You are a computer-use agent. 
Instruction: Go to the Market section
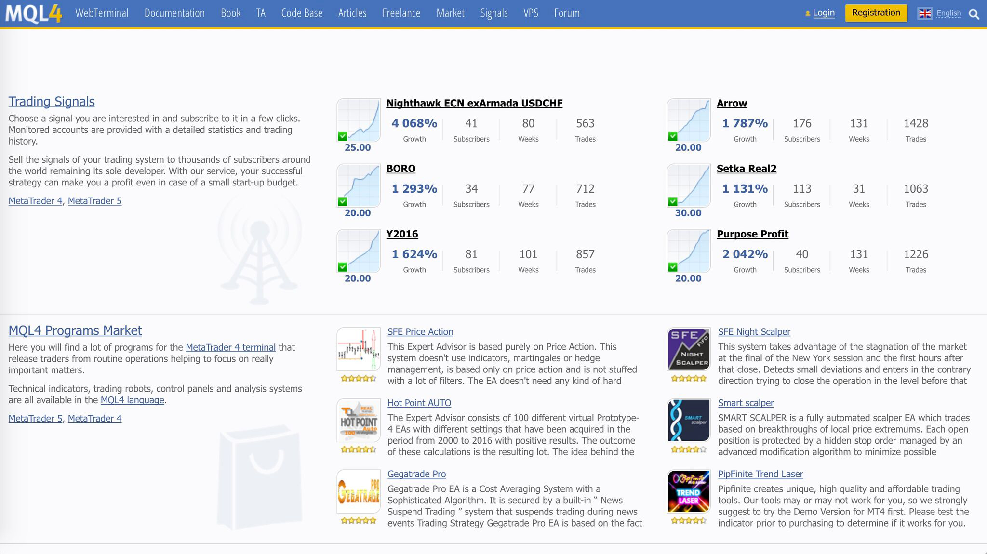[450, 13]
